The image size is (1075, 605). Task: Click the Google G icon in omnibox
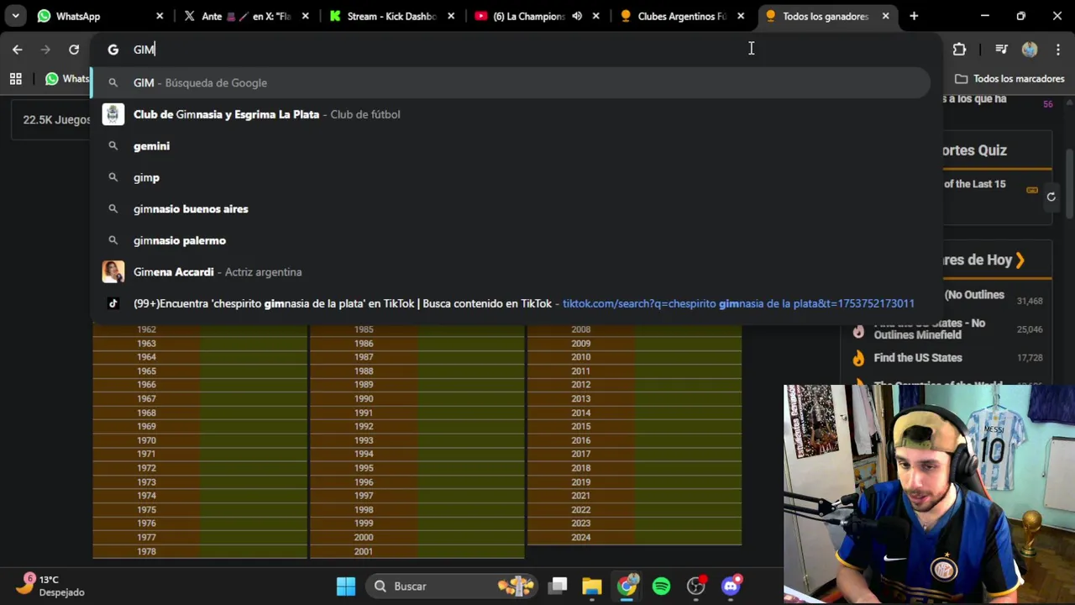[x=113, y=50]
